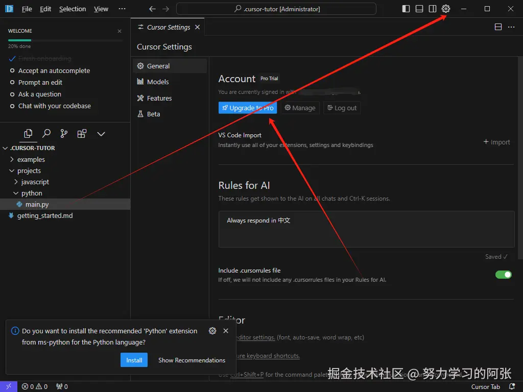Viewport: 523px width, 392px height.
Task: Switch to Cursor Settings tab
Action: click(169, 27)
